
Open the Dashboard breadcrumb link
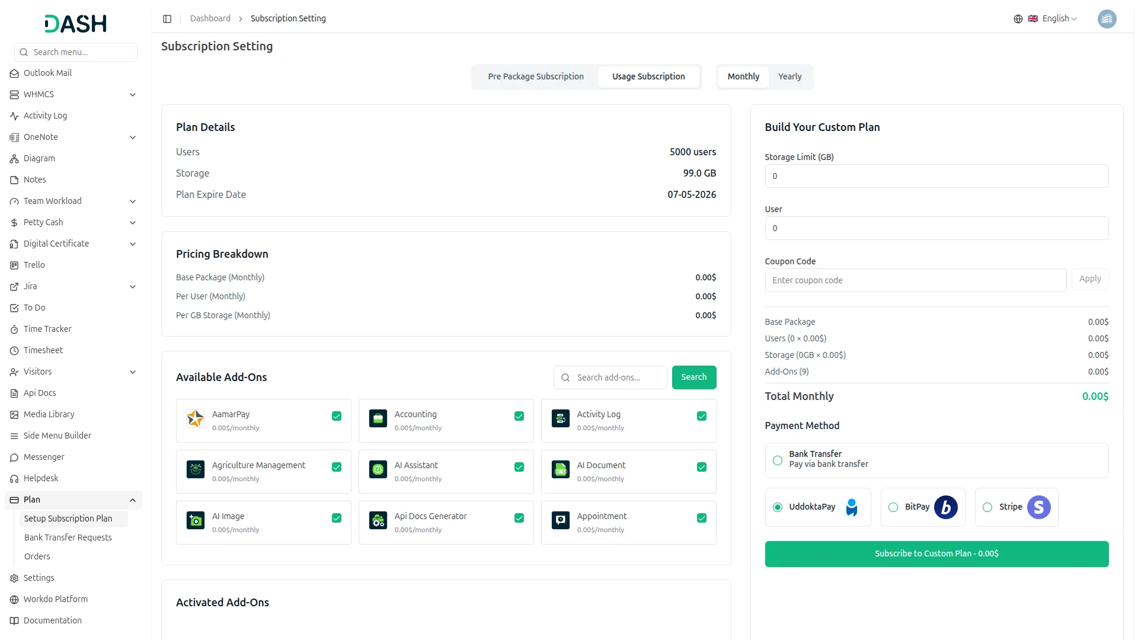click(x=210, y=19)
